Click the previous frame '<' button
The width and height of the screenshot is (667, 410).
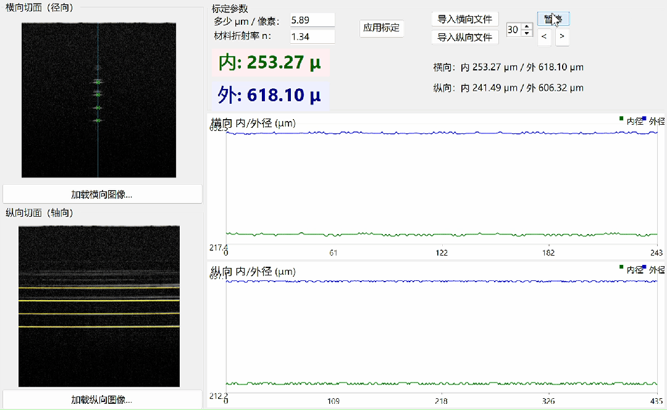544,37
